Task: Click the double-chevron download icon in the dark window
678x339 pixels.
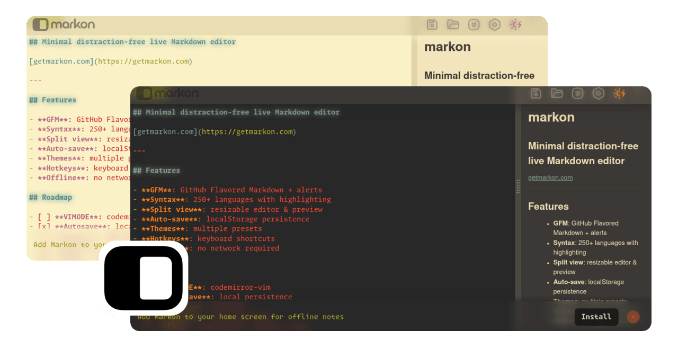Action: pyautogui.click(x=577, y=94)
